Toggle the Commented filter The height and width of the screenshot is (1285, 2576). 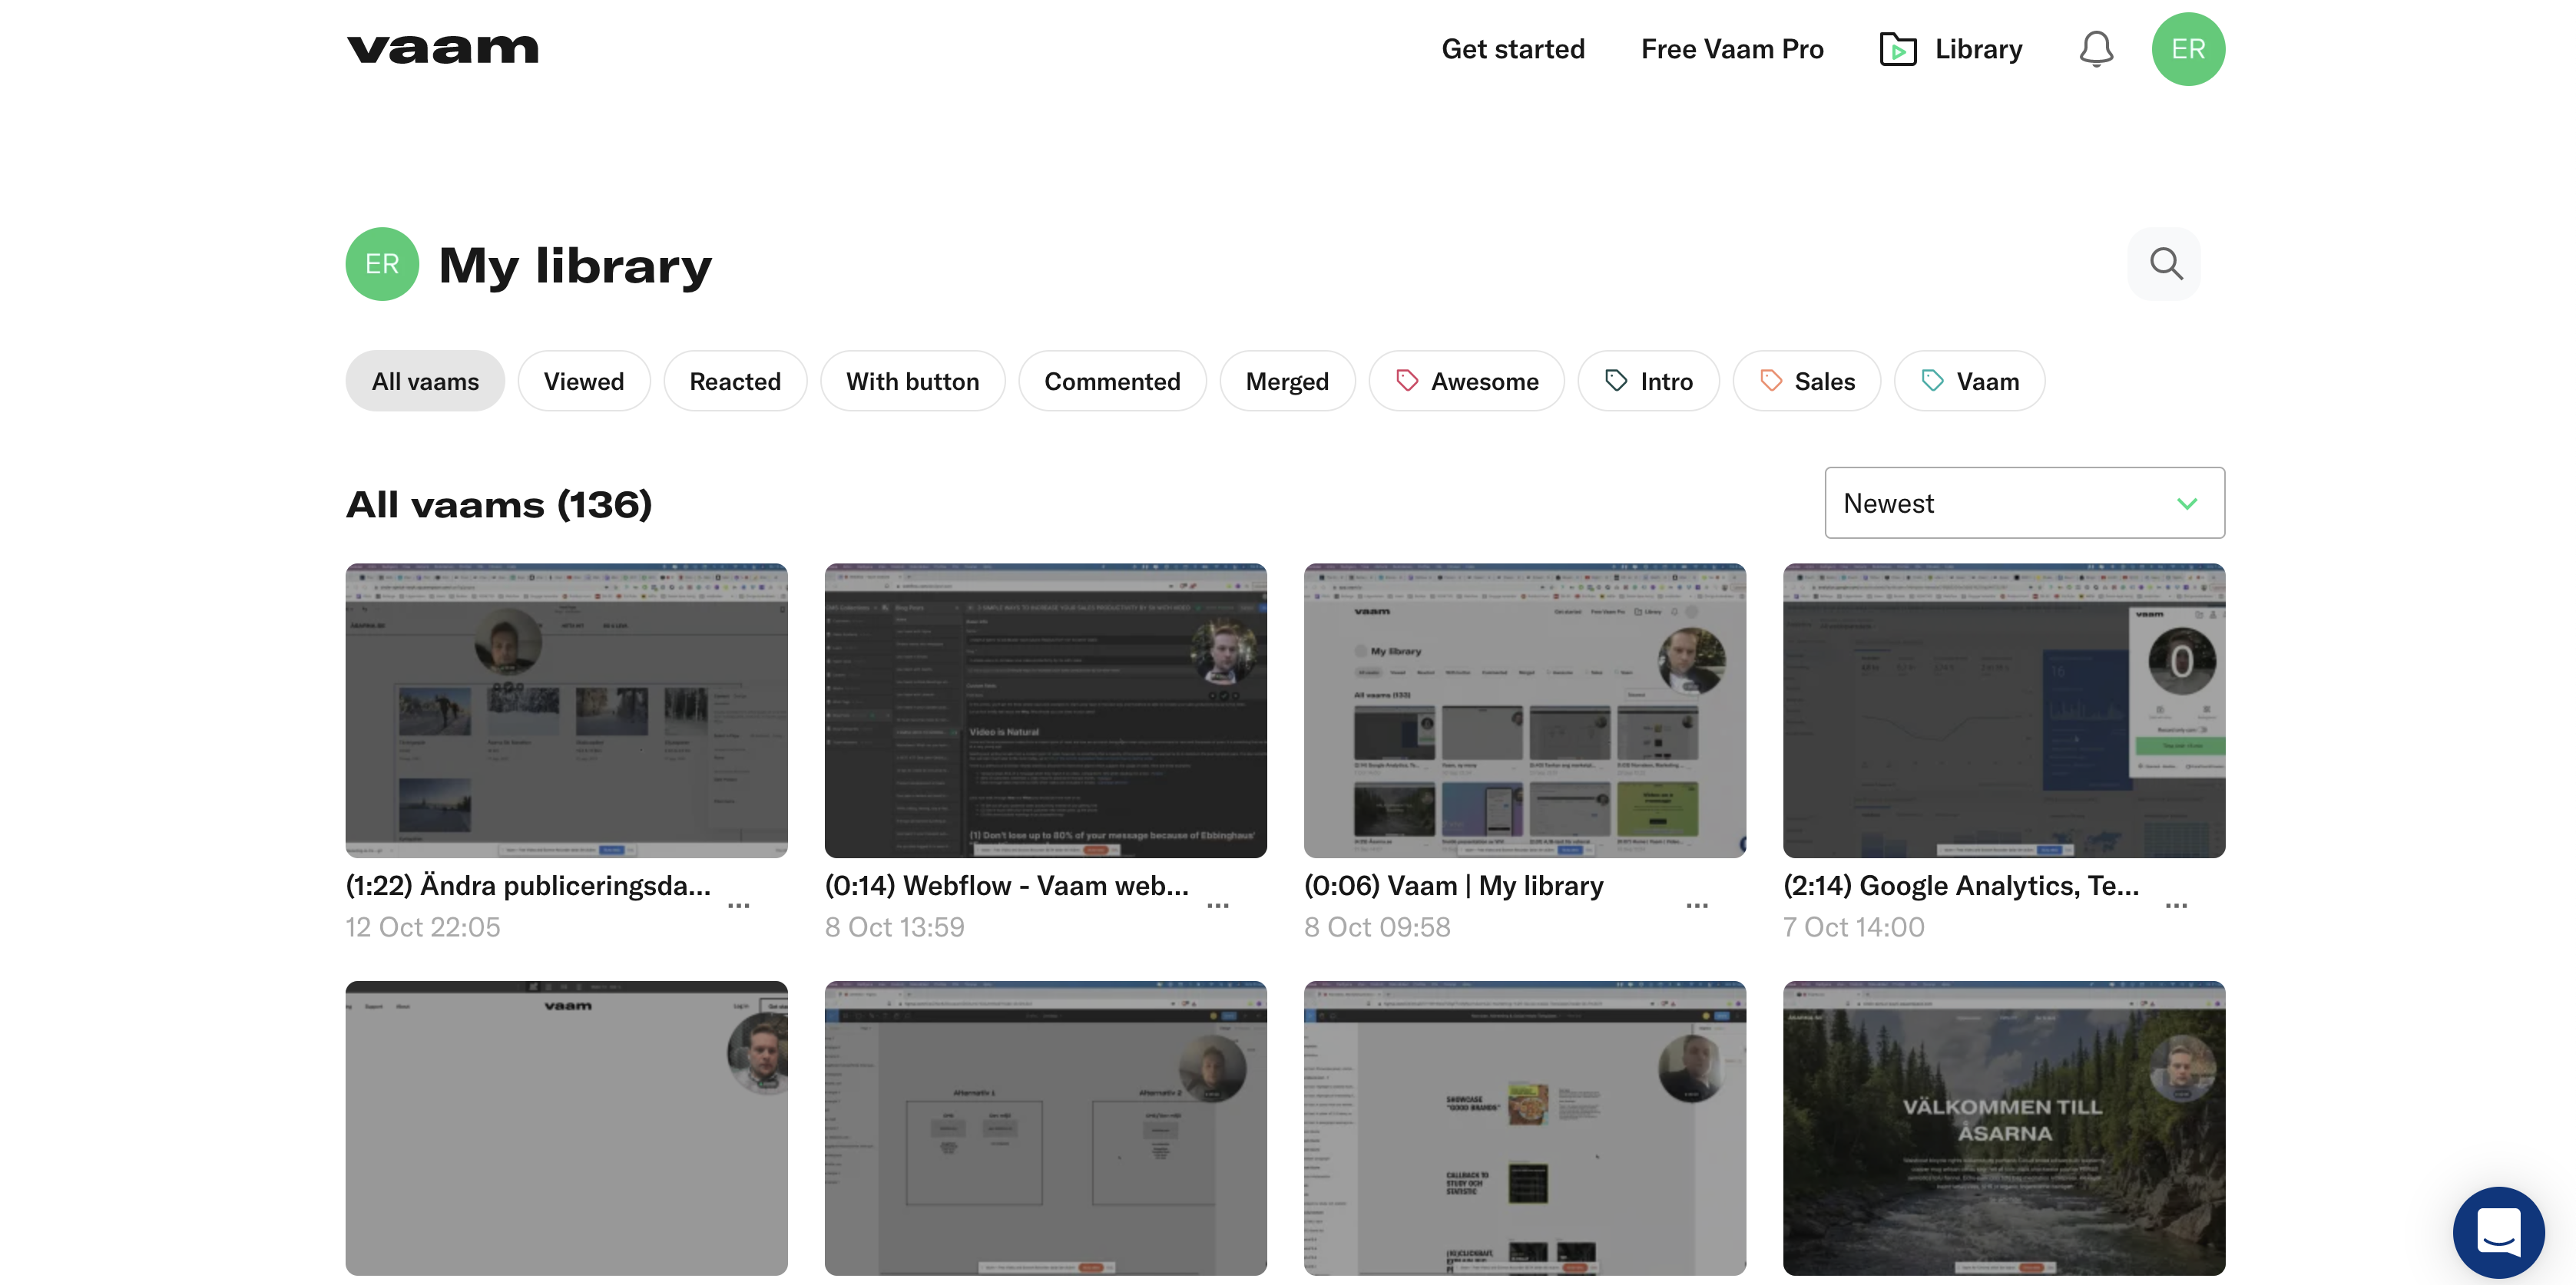tap(1112, 381)
